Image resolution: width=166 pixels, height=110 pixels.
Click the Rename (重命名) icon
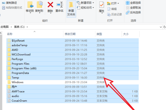click(x=59, y=5)
